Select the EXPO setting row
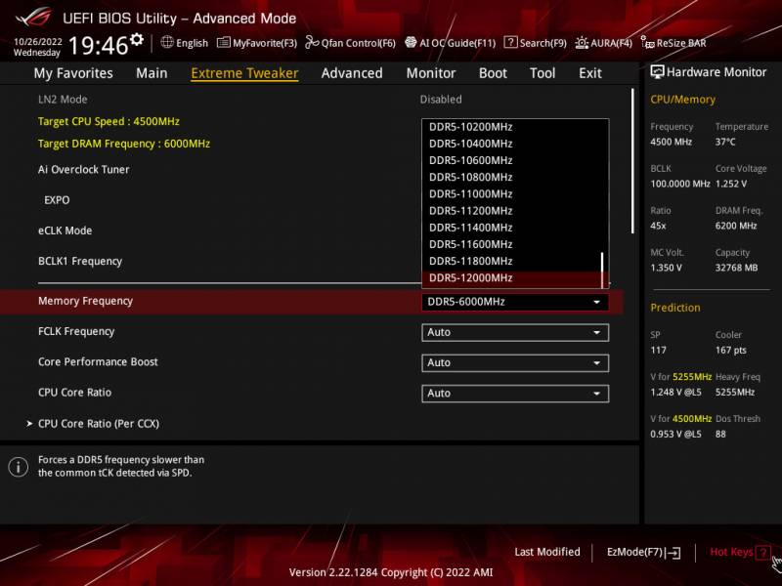Image resolution: width=782 pixels, height=586 pixels. pyautogui.click(x=57, y=200)
